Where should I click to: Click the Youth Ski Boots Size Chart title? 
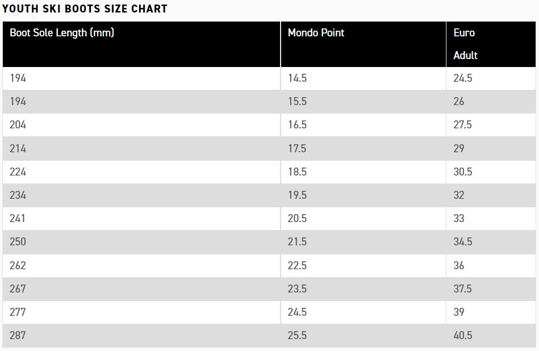(85, 9)
